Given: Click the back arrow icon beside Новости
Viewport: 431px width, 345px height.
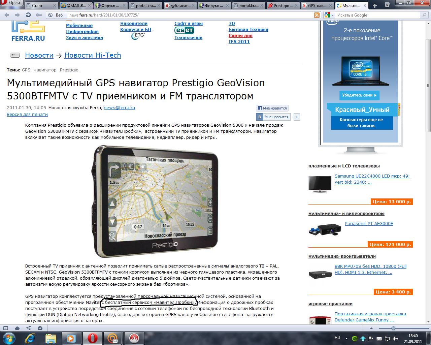Looking at the screenshot, I should pyautogui.click(x=15, y=55).
